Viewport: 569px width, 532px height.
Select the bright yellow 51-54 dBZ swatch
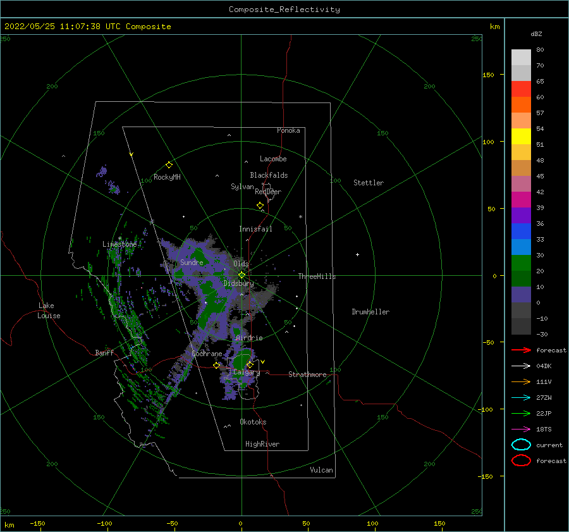[521, 137]
